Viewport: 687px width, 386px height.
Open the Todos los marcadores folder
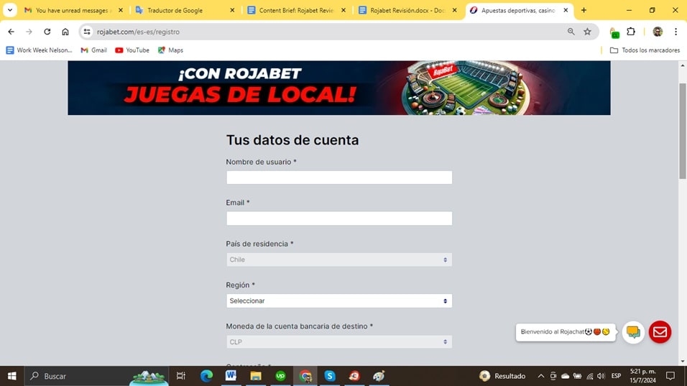pyautogui.click(x=645, y=50)
